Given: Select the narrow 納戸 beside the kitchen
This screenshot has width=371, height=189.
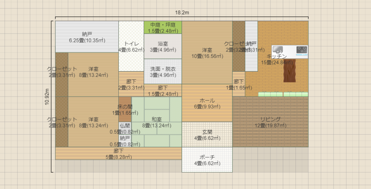Looking at the screenshot, I should point(251,46).
